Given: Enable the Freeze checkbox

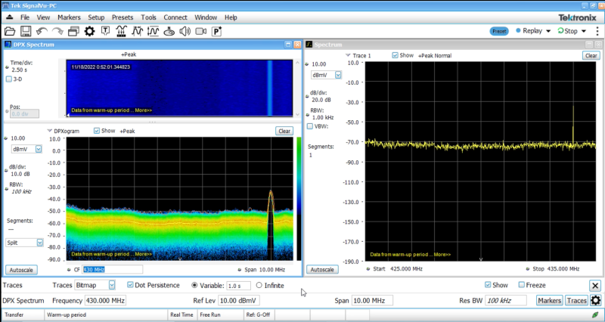Looking at the screenshot, I should pyautogui.click(x=522, y=285).
